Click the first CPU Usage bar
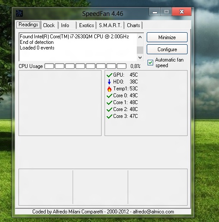The image size is (219, 222). tap(49, 66)
